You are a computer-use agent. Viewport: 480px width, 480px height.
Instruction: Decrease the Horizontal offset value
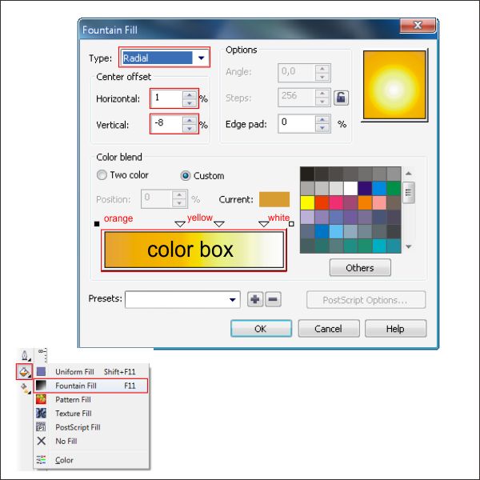tap(190, 103)
